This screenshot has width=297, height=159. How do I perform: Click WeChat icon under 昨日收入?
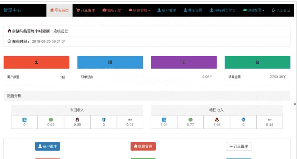(x=191, y=120)
